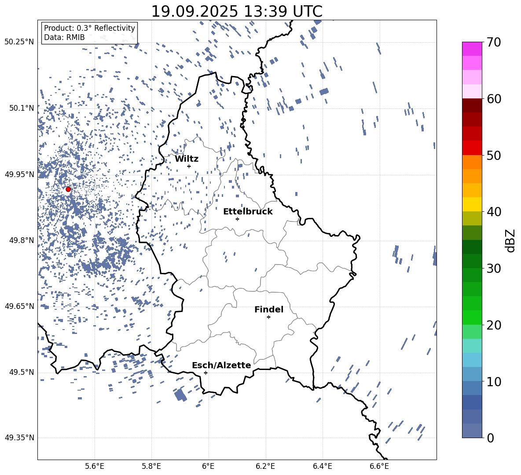Click the Findel station cross marker

pos(268,317)
